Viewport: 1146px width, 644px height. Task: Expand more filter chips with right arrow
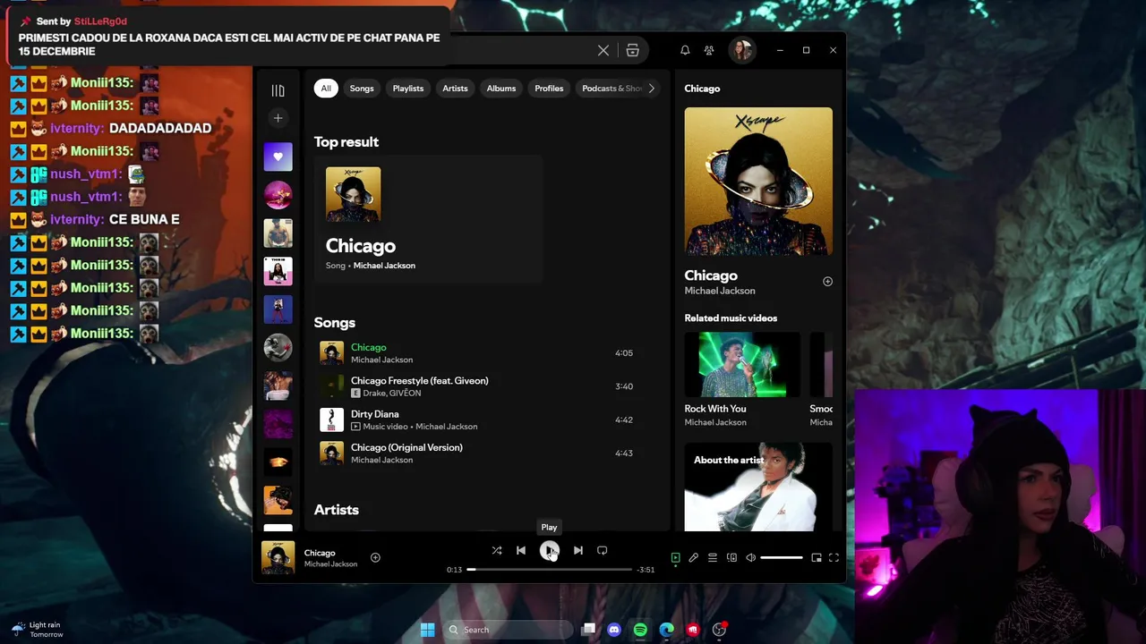651,88
